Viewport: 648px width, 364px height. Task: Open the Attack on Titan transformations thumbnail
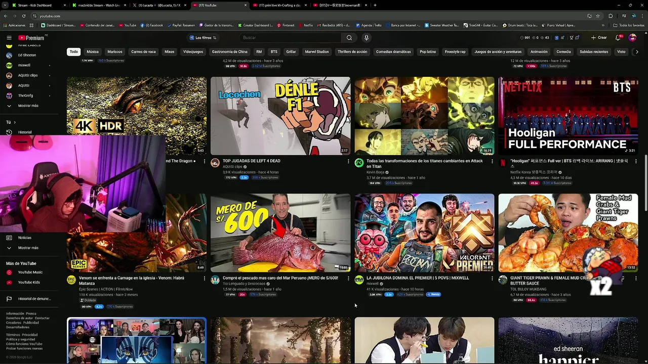coord(424,116)
